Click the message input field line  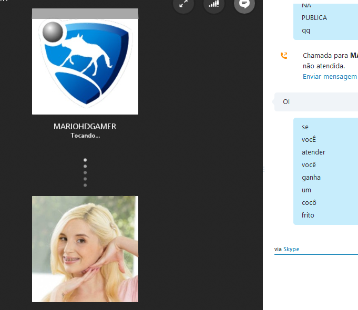[x=316, y=254]
